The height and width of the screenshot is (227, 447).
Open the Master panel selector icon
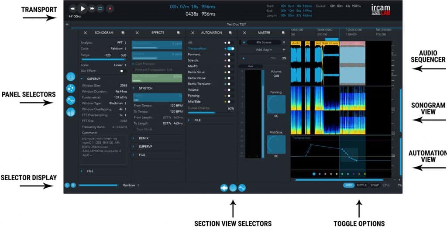[71, 112]
